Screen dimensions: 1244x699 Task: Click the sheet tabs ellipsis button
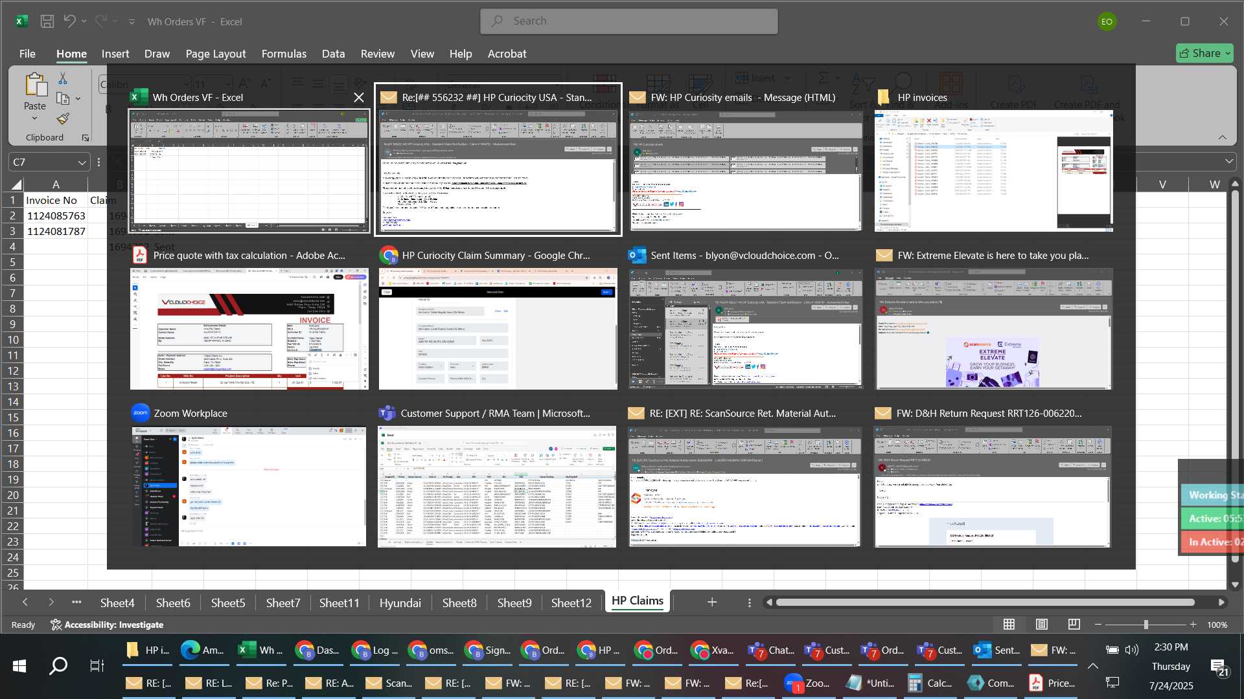(76, 602)
